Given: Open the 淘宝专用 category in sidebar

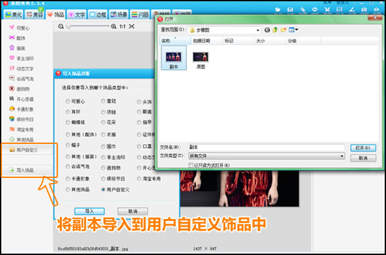Looking at the screenshot, I should (21, 129).
